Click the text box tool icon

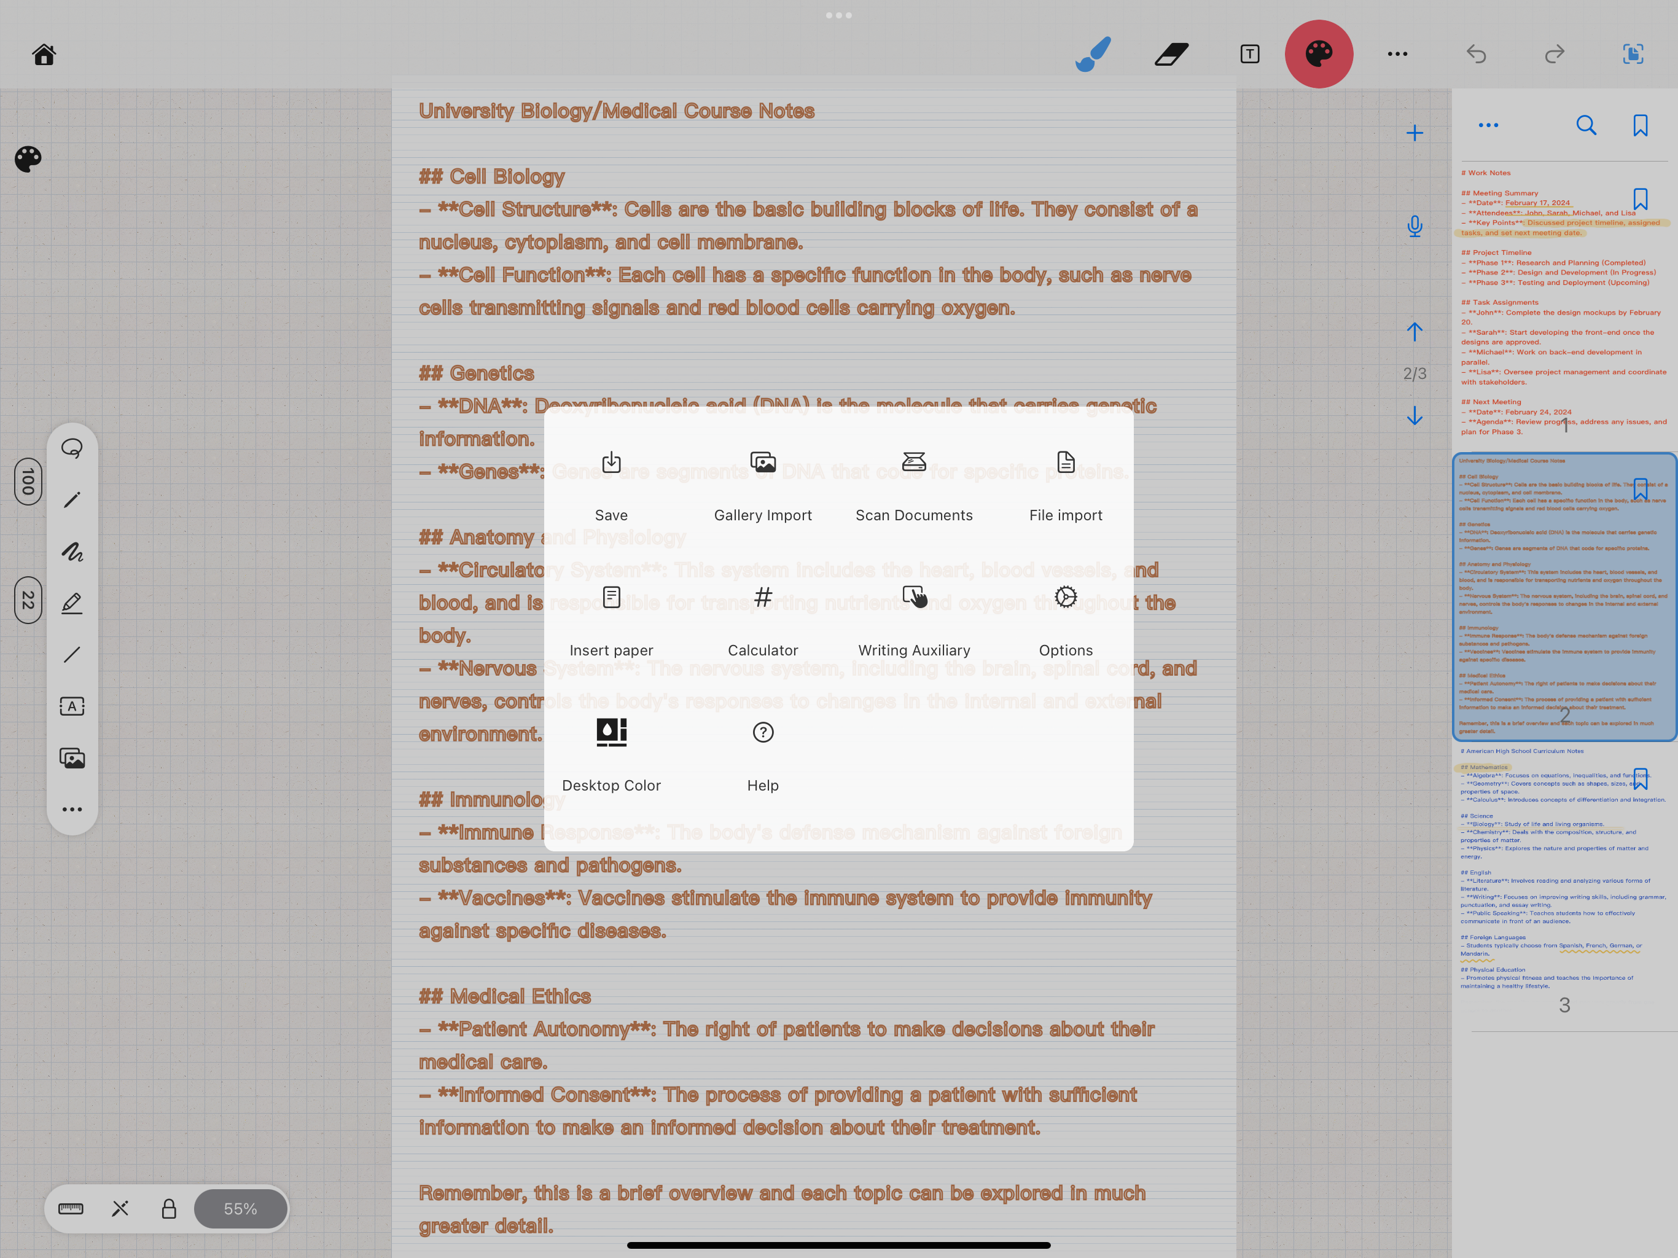click(x=1249, y=54)
